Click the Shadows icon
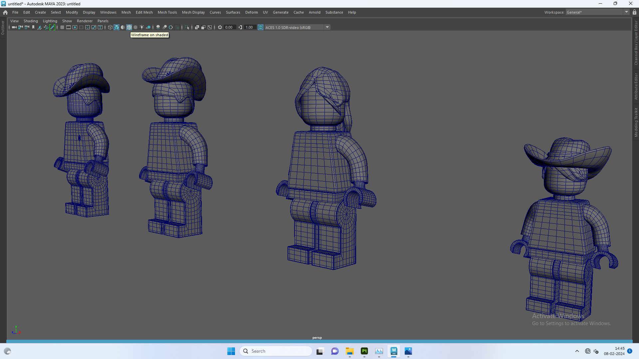639x359 pixels. pyautogui.click(x=148, y=27)
